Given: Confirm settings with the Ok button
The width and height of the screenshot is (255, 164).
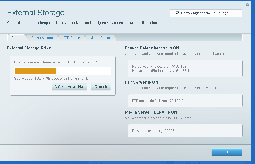Looking at the screenshot, I should pyautogui.click(x=227, y=152).
